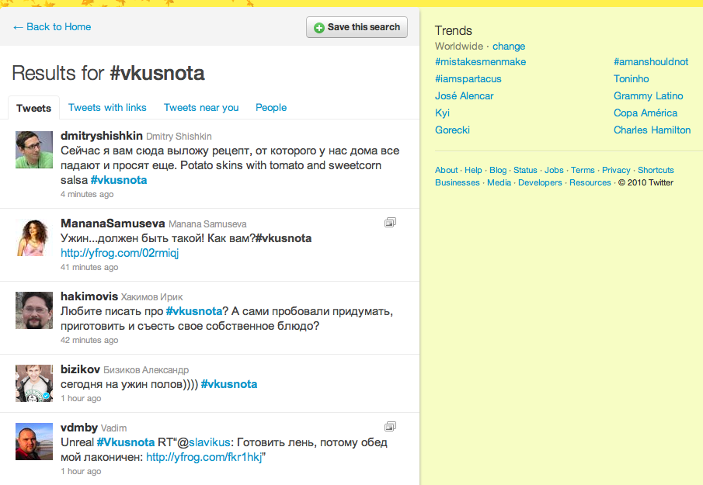Image resolution: width=703 pixels, height=485 pixels.
Task: Open the Blog footer link
Action: tap(498, 170)
